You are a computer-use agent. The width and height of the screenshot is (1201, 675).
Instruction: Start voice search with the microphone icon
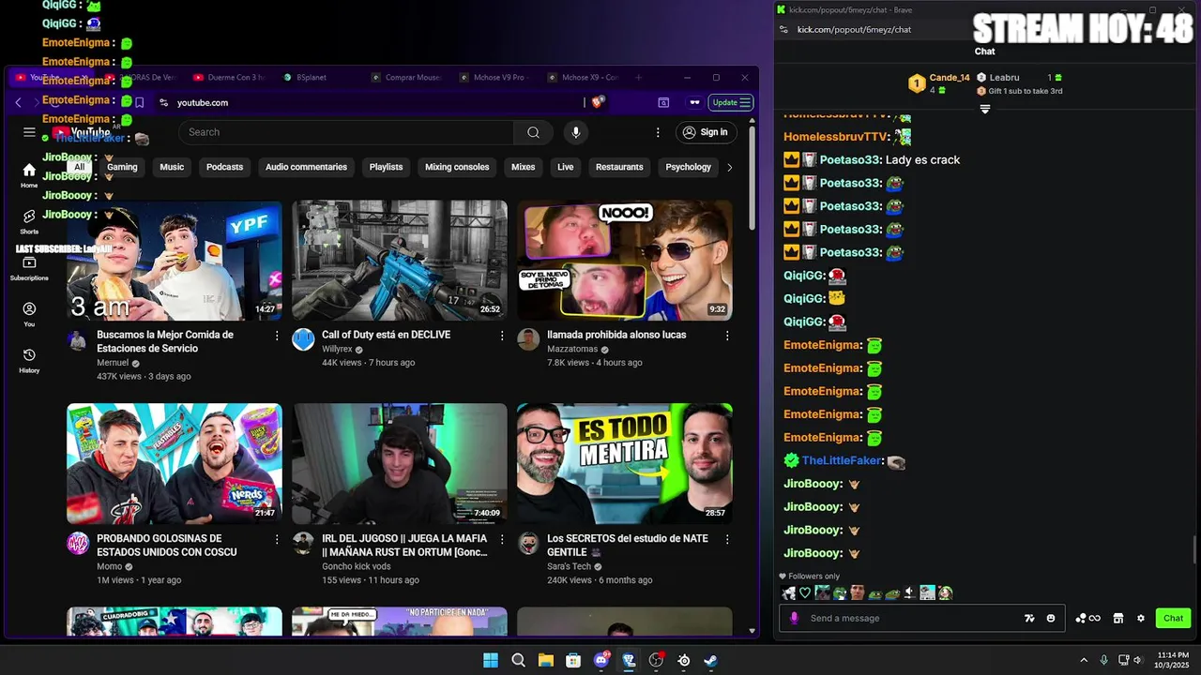(x=576, y=132)
